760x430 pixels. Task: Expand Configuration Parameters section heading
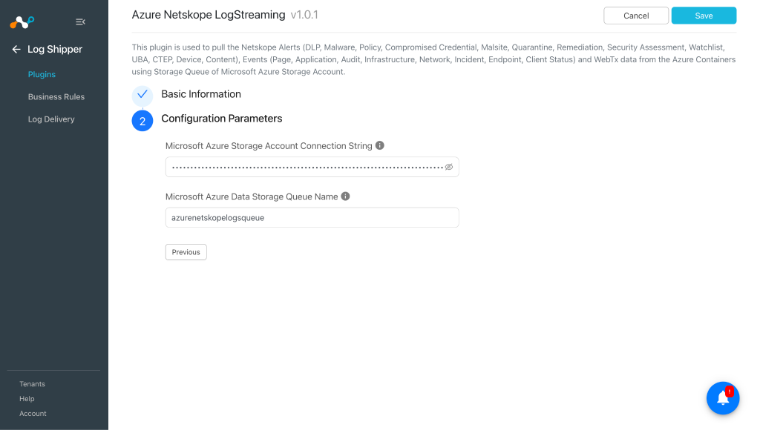[x=221, y=119]
